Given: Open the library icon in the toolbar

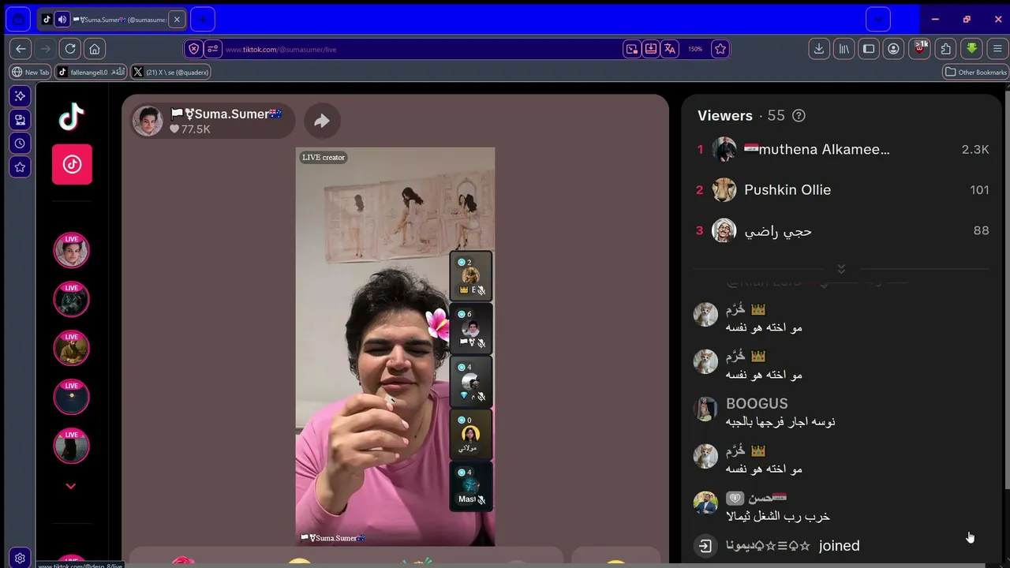Looking at the screenshot, I should 844,49.
